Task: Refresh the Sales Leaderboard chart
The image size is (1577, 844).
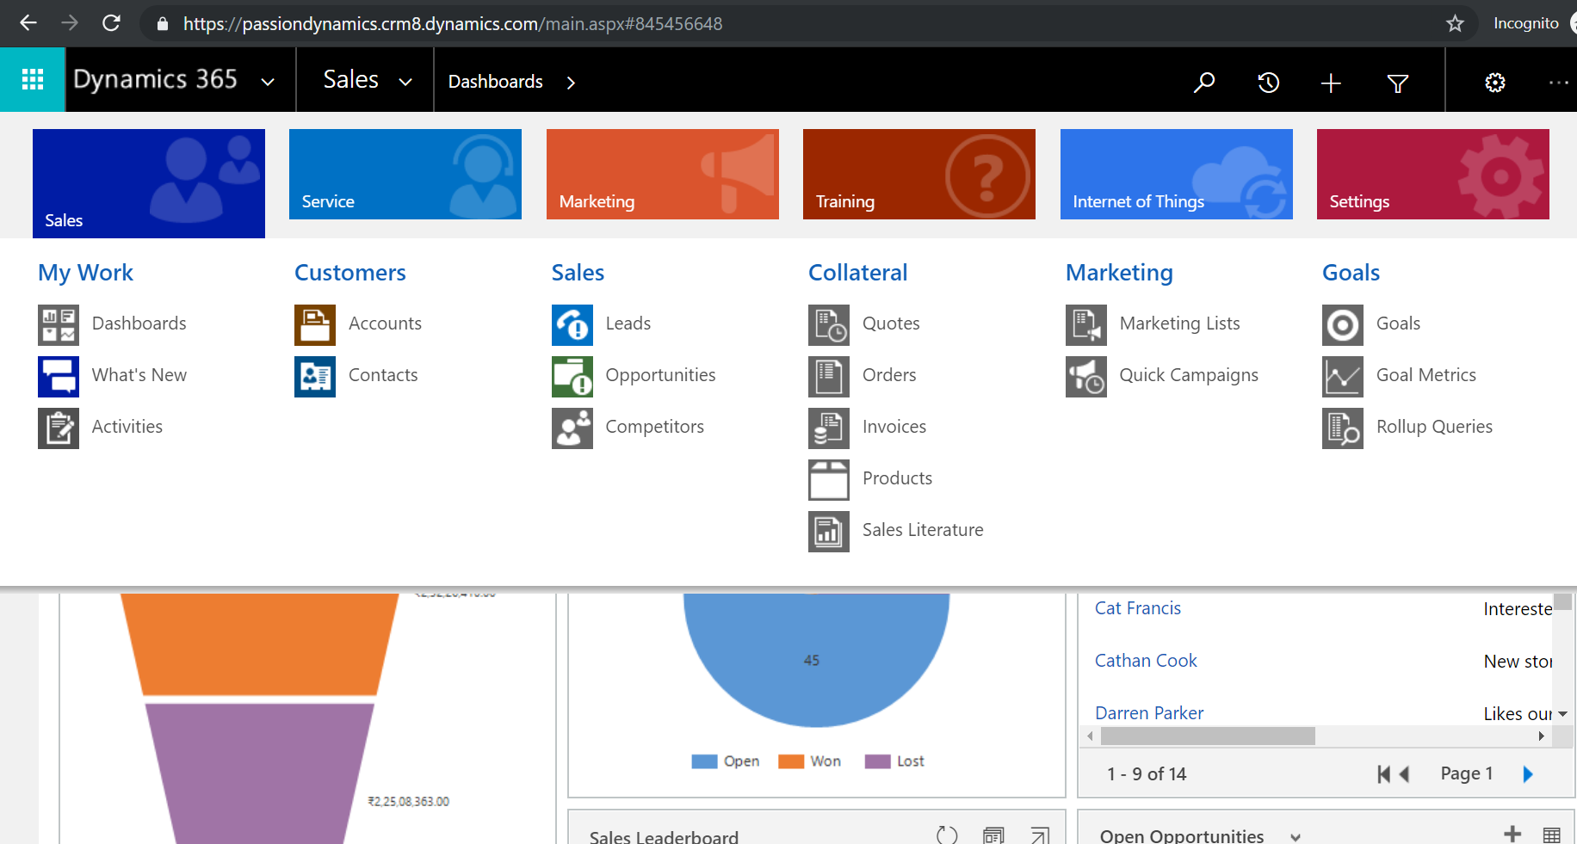Action: [947, 835]
